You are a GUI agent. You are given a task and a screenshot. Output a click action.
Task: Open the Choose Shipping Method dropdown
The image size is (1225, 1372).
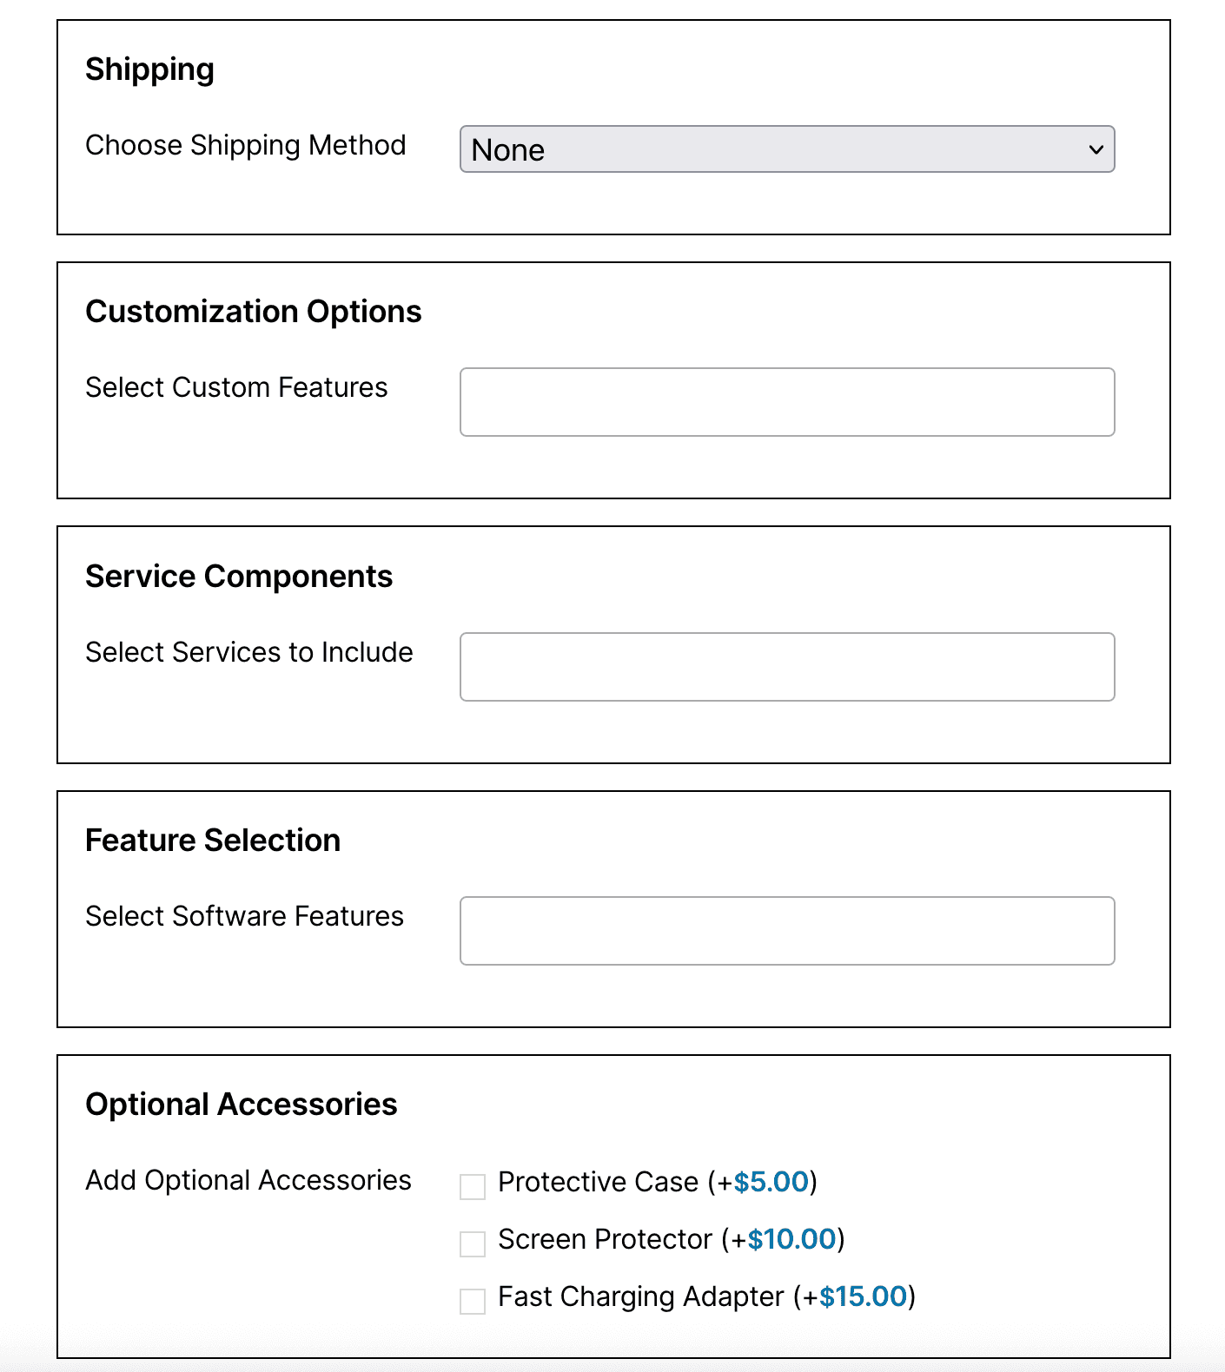786,149
